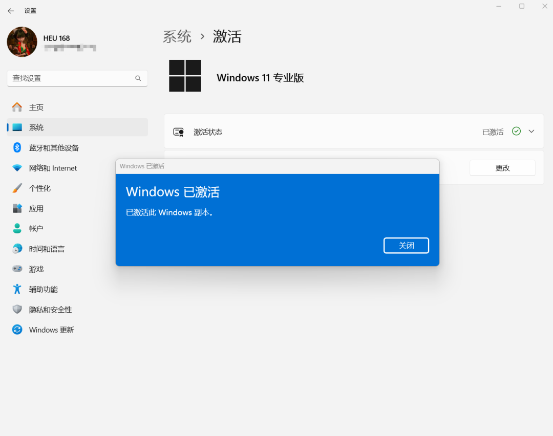Screen dimensions: 553x436
Task: Open the paintbrush 个性化 icon
Action: (17, 188)
